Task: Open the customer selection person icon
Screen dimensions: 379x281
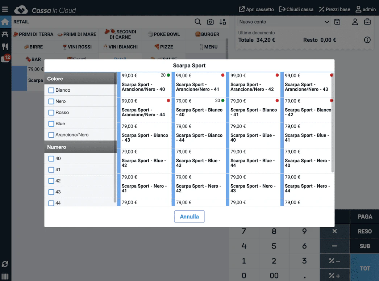Action: click(355, 22)
